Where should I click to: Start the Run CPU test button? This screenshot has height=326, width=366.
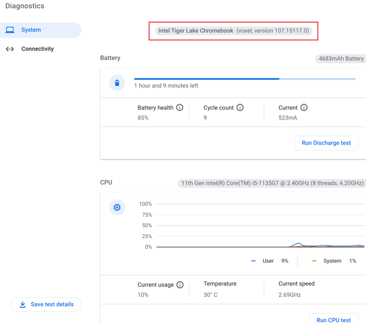pos(334,319)
